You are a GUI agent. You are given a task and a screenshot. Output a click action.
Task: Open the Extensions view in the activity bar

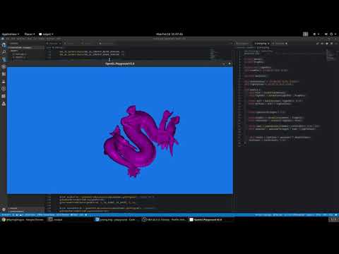(x=4, y=74)
